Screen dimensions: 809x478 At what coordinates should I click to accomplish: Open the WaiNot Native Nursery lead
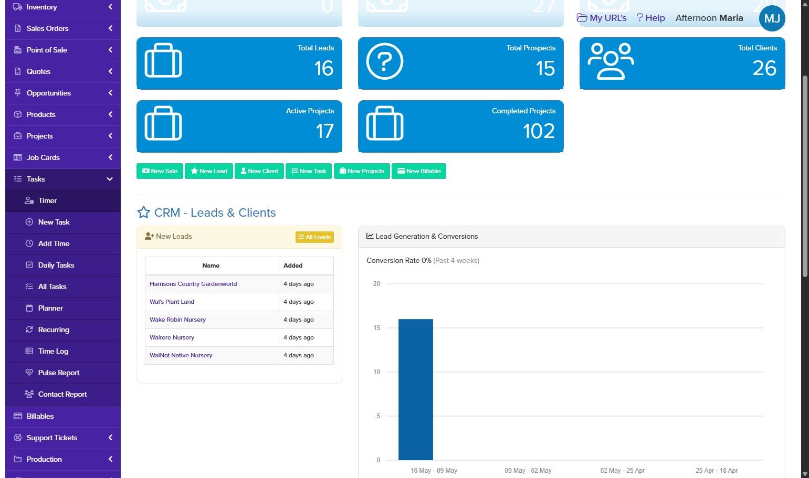click(181, 355)
